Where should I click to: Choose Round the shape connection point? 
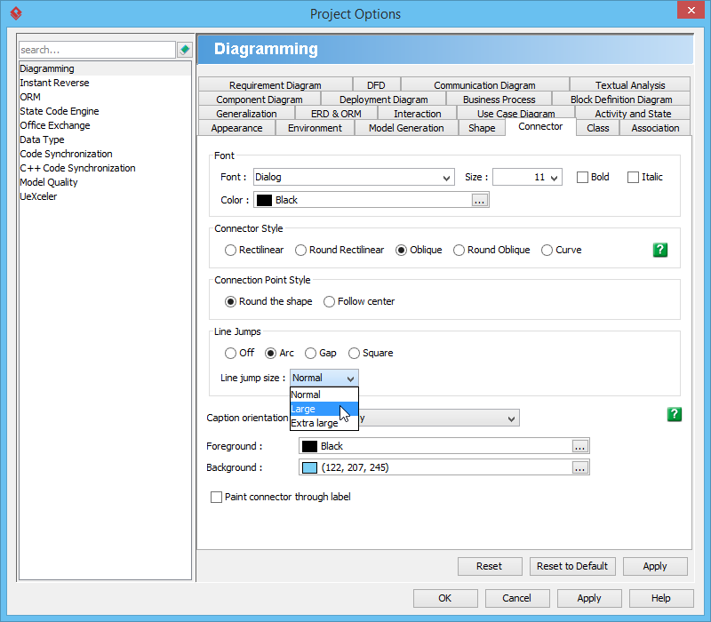click(230, 301)
